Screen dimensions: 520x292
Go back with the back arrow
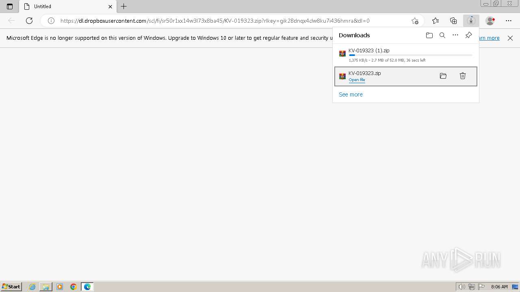coord(11,21)
